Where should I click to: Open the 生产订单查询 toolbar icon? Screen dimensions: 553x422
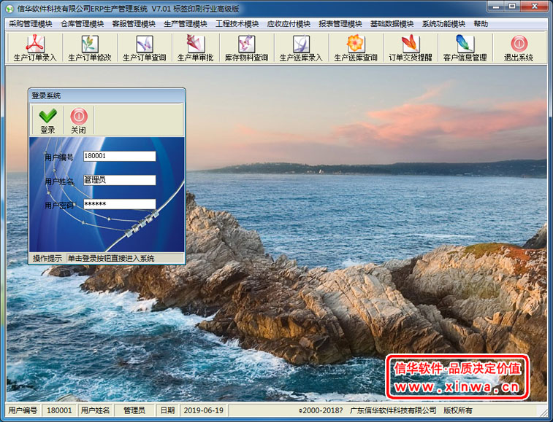144,48
